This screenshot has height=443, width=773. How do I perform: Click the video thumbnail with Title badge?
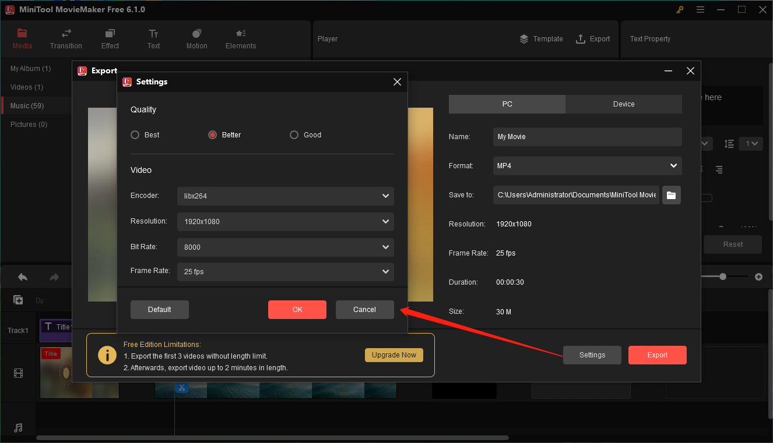[79, 373]
